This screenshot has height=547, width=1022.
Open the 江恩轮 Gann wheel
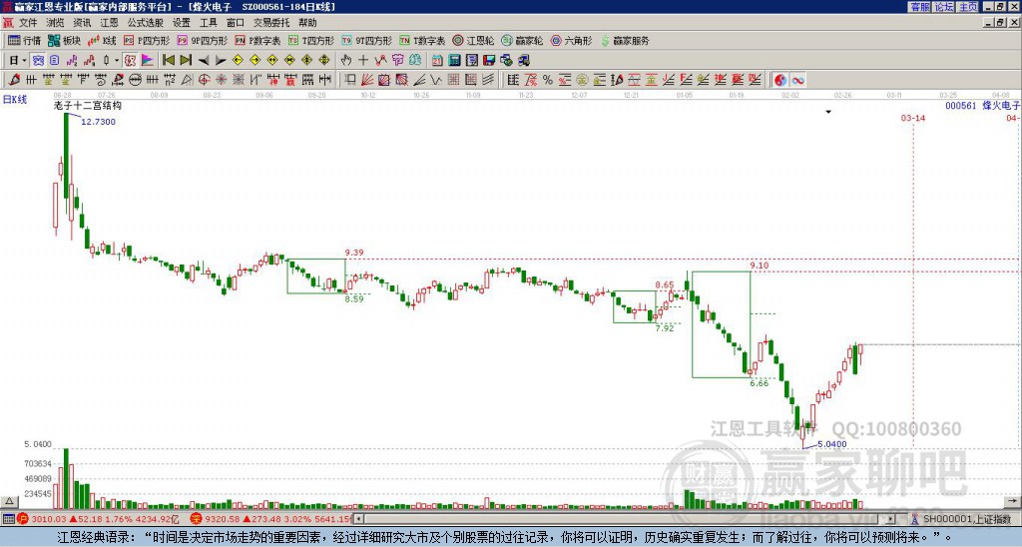[x=473, y=40]
